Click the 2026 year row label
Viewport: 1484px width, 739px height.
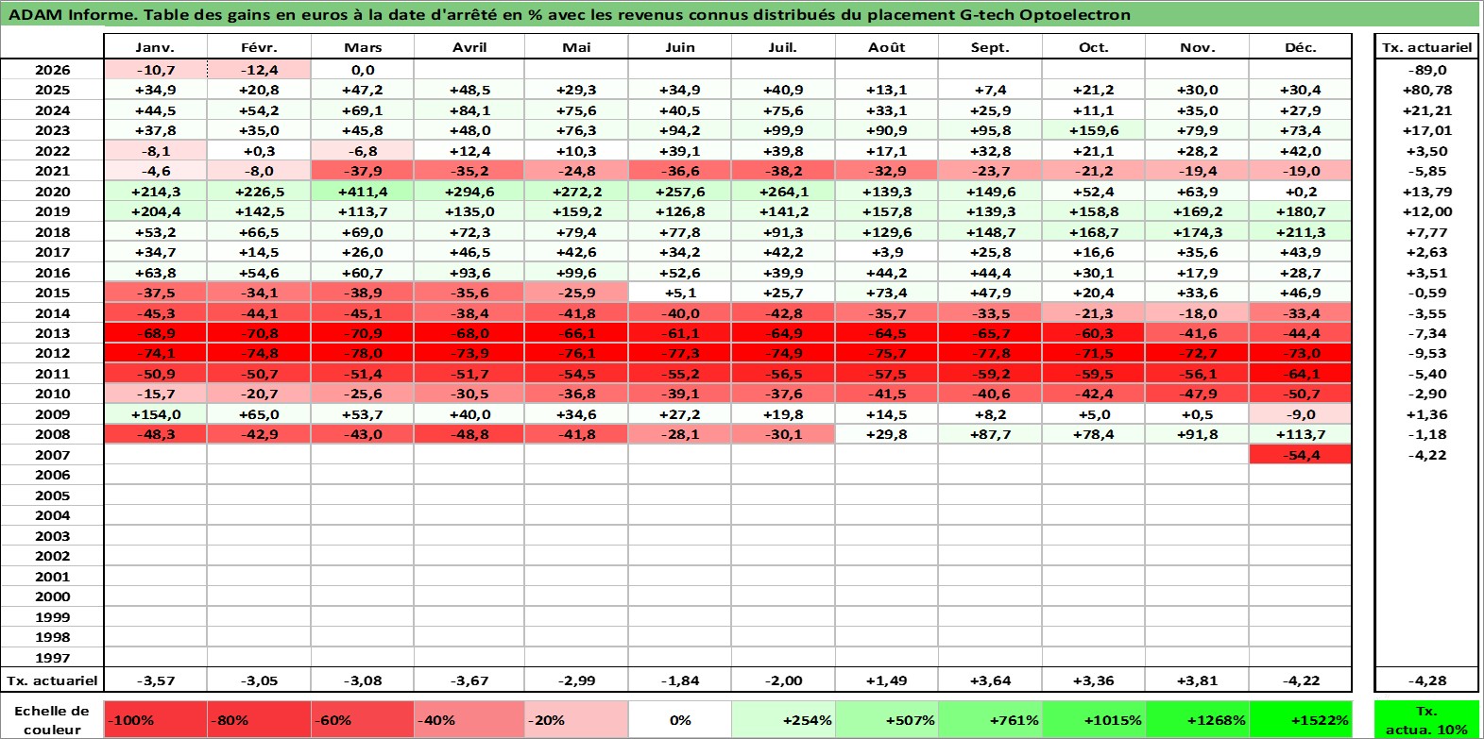tap(53, 70)
